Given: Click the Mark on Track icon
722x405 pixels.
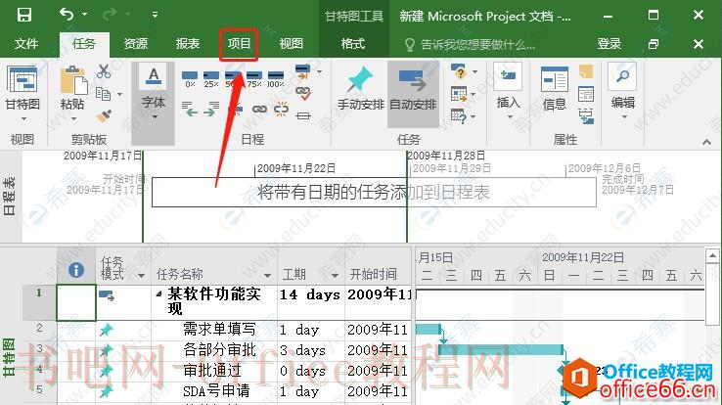Looking at the screenshot, I should pyautogui.click(x=302, y=71).
